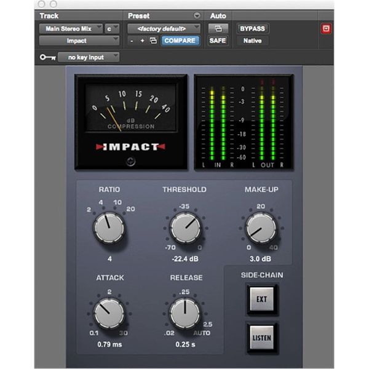Viewport: 369px width, 369px height.
Task: Open the factory default preset dropdown
Action: 164,29
